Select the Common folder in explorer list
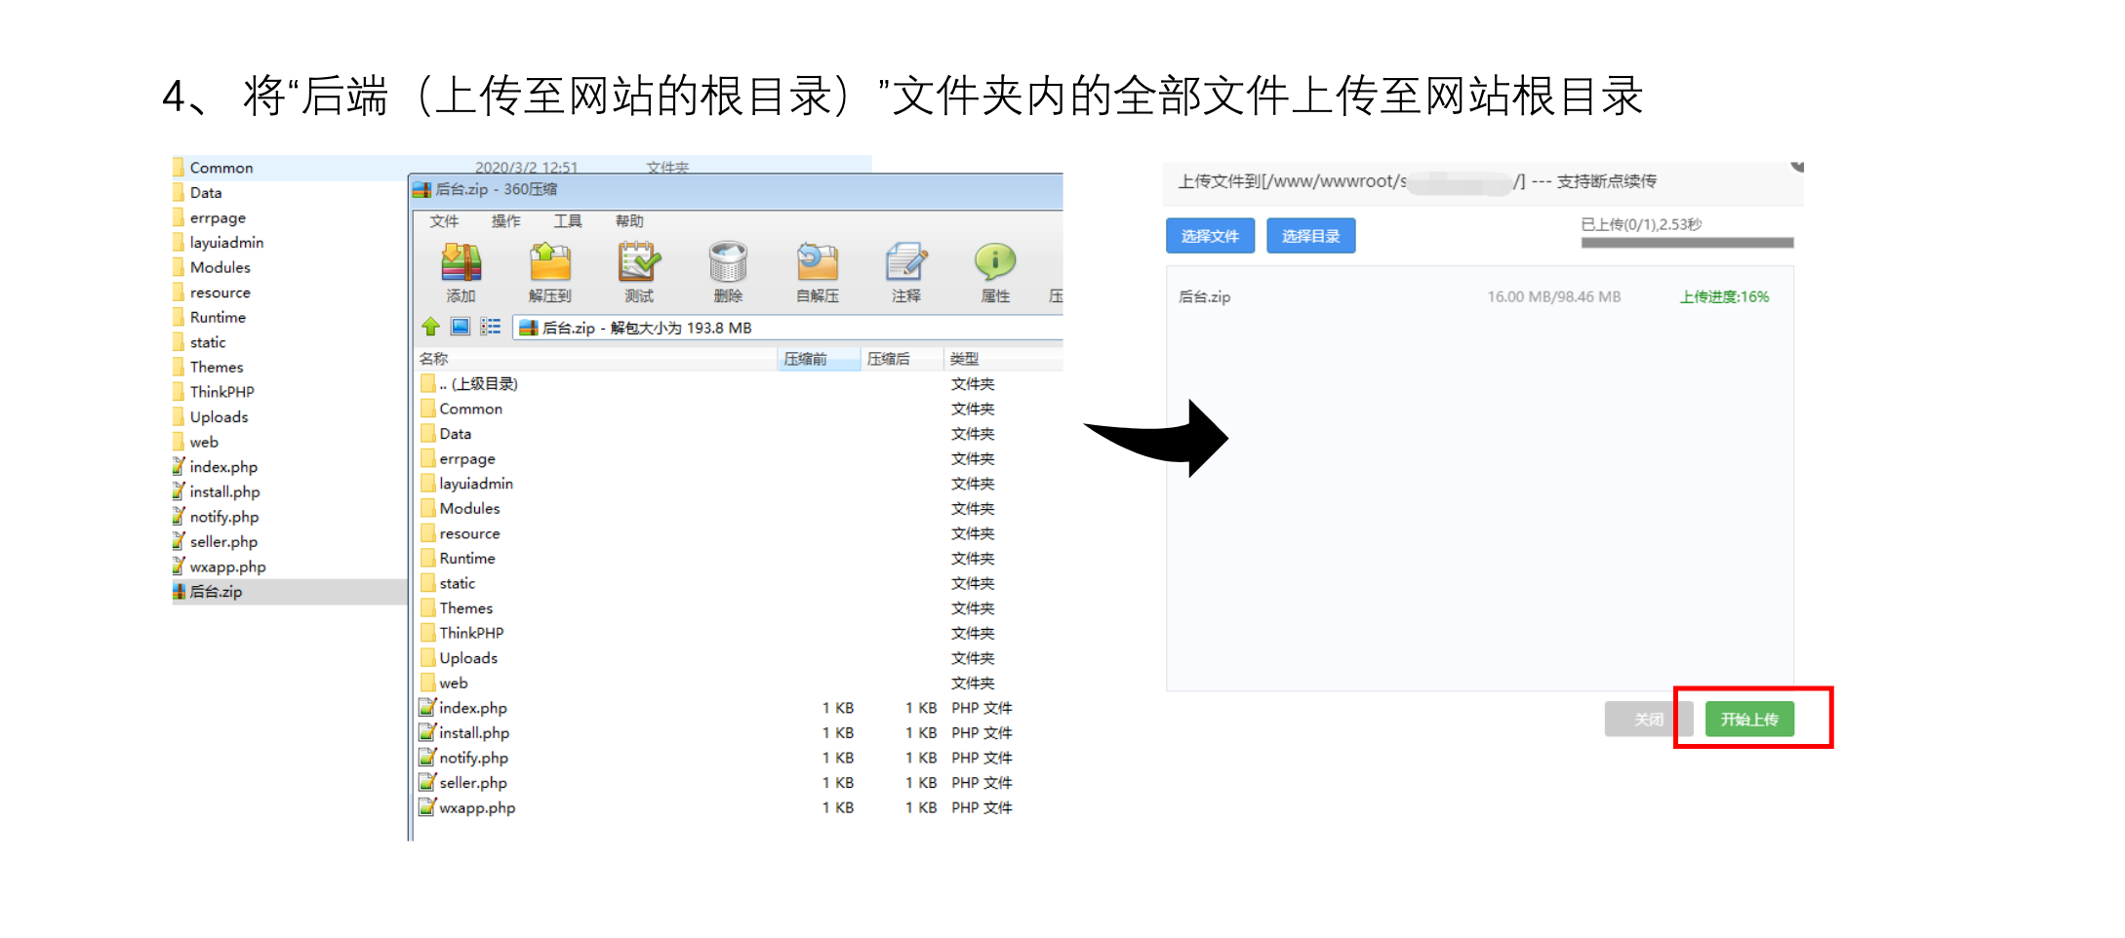Image resolution: width=2125 pixels, height=938 pixels. [221, 168]
